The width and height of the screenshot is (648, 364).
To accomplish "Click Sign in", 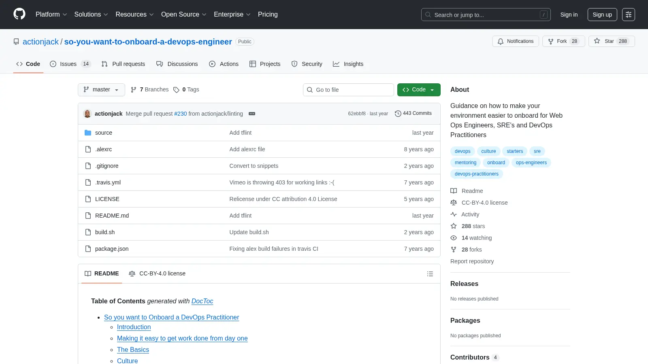I will point(569,15).
